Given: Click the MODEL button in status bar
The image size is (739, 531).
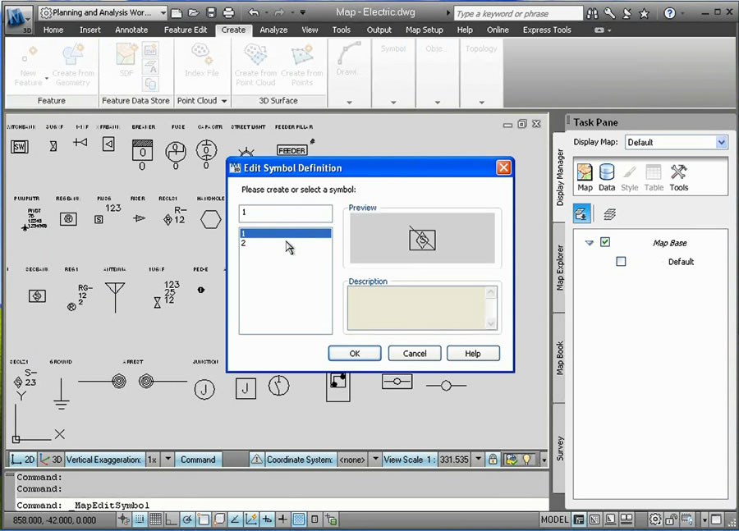Looking at the screenshot, I should (x=554, y=520).
